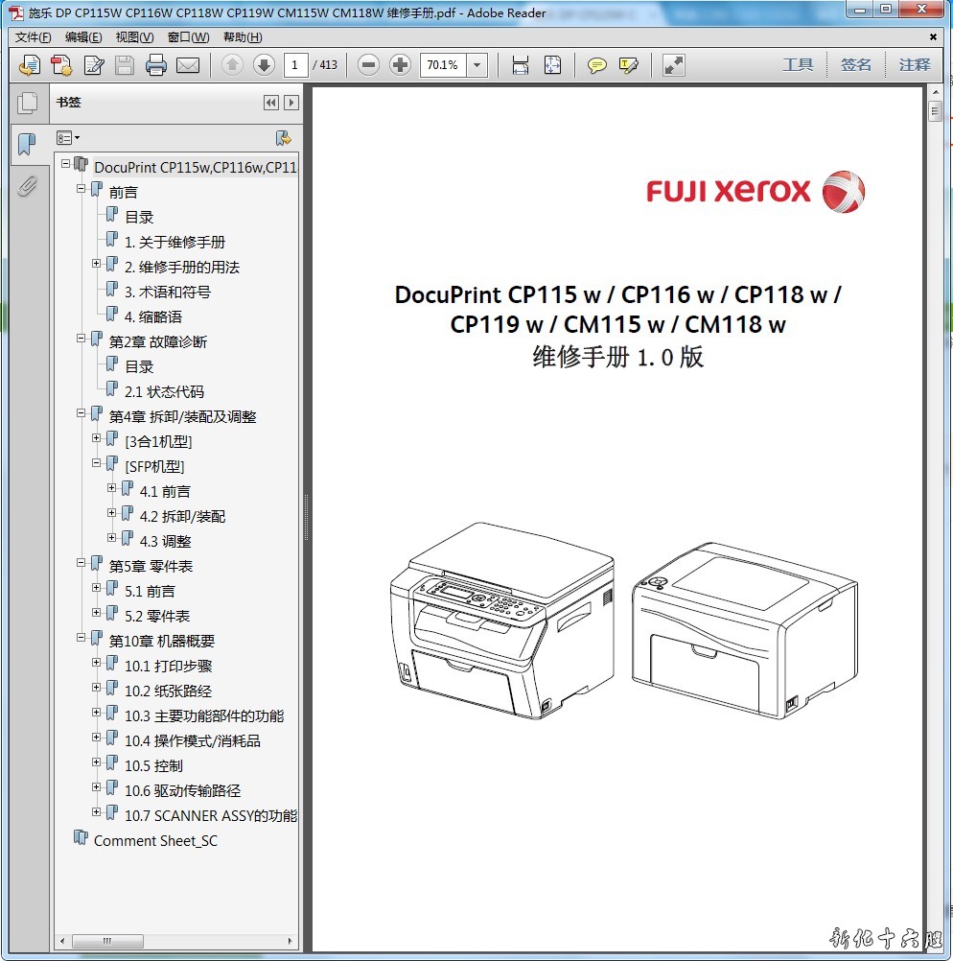953x961 pixels.
Task: Select the highlight text tool
Action: (629, 65)
